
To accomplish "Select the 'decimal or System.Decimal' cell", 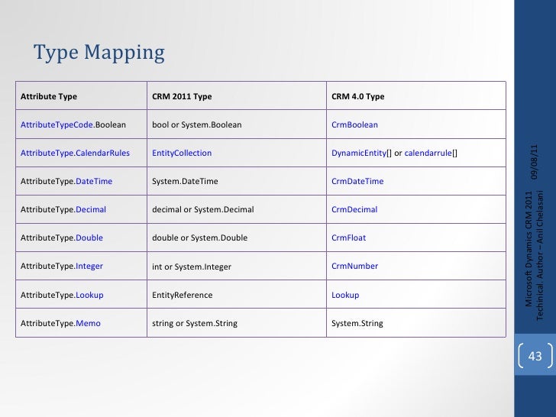I will point(237,209).
